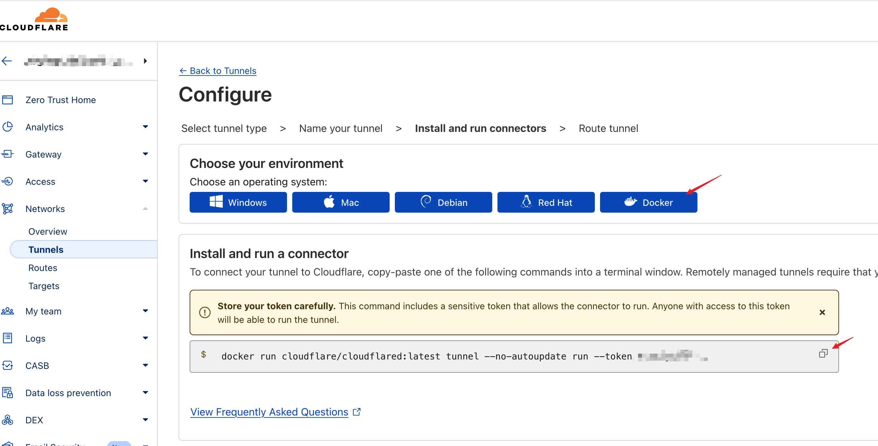
Task: Open the Gateway menu label
Action: (x=44, y=154)
